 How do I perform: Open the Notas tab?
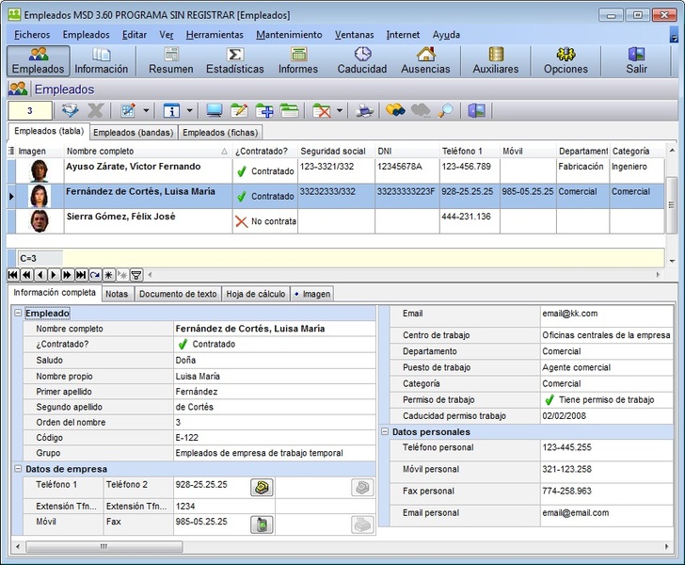pos(117,294)
